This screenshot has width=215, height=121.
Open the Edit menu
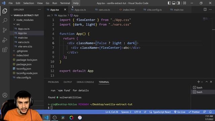click(18, 3)
